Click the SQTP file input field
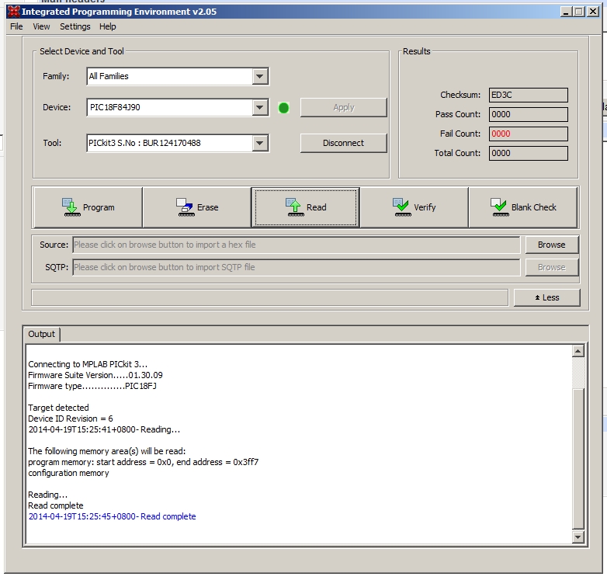 (297, 267)
